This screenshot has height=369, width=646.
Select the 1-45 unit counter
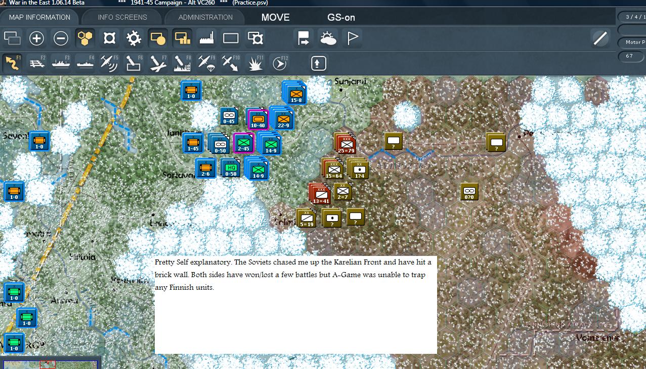tap(193, 143)
